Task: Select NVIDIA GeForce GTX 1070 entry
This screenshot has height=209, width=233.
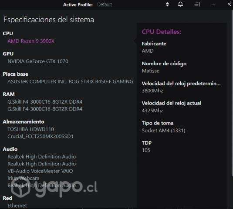Action: (x=38, y=61)
